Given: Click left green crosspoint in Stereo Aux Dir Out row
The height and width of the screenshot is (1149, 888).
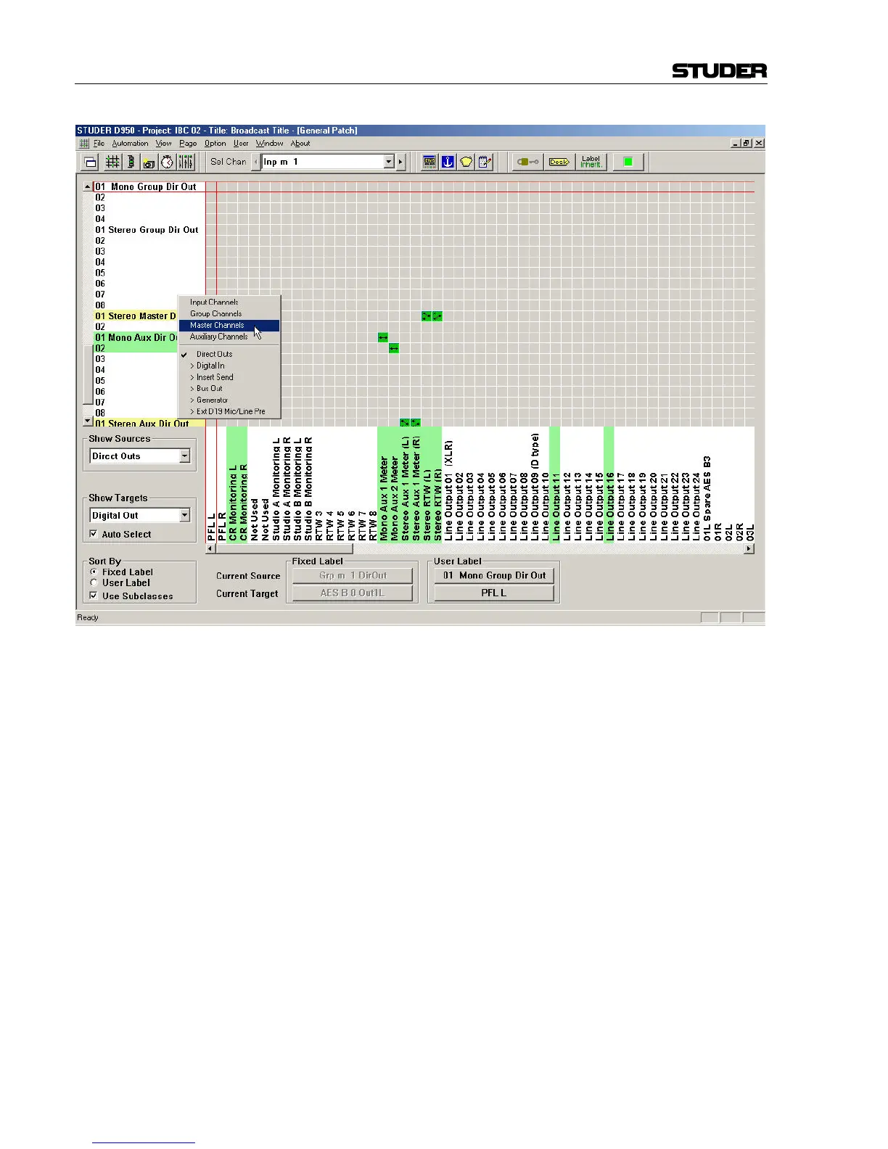Looking at the screenshot, I should (x=405, y=422).
